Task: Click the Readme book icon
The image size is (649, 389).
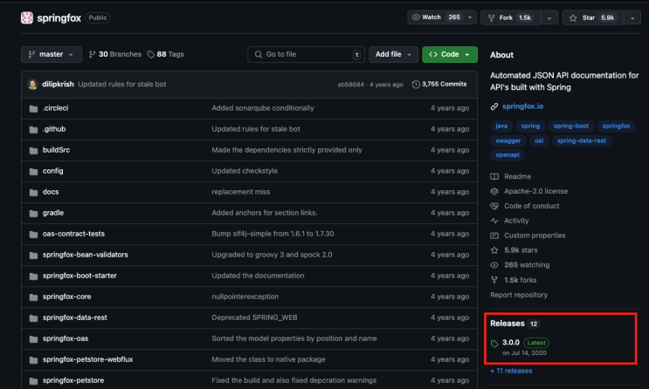Action: pyautogui.click(x=494, y=176)
